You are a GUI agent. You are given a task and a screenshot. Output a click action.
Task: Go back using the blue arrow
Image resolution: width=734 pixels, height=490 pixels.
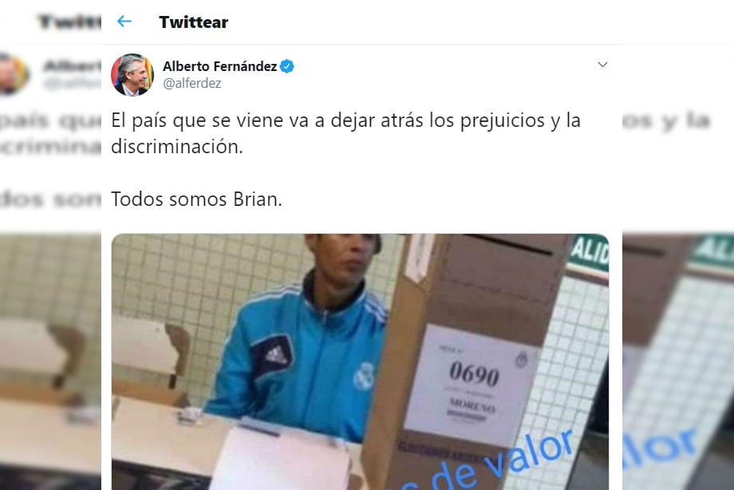pos(124,21)
